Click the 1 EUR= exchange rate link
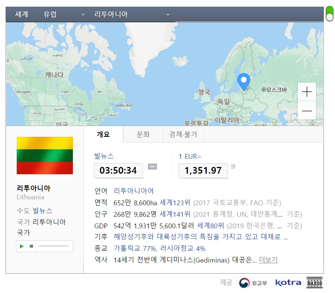This screenshot has width=335, height=293. coord(190,157)
